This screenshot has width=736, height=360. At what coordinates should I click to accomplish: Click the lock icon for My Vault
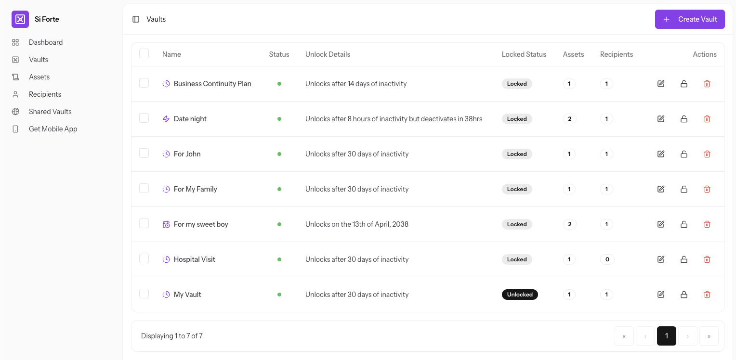click(684, 295)
